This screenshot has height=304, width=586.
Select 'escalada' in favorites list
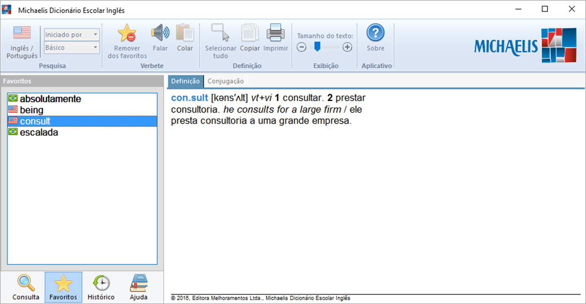(82, 132)
